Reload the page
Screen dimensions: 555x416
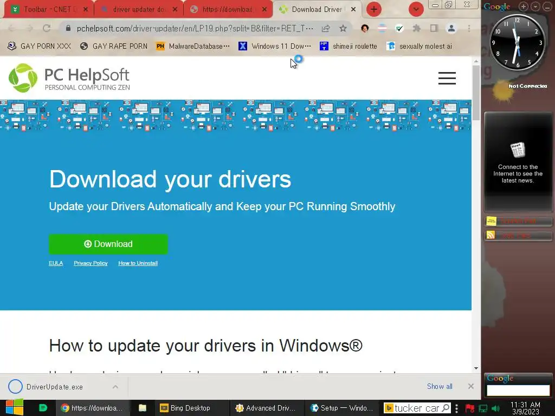[47, 28]
